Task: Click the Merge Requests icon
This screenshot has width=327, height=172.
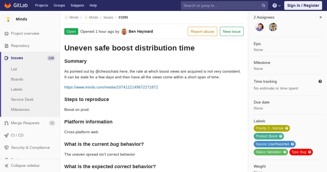Action: click(x=7, y=123)
